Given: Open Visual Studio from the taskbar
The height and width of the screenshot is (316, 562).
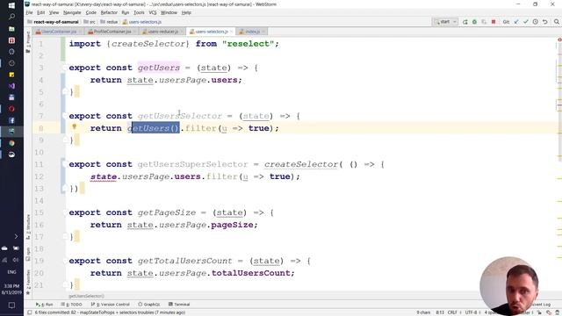Looking at the screenshot, I should (x=11, y=86).
